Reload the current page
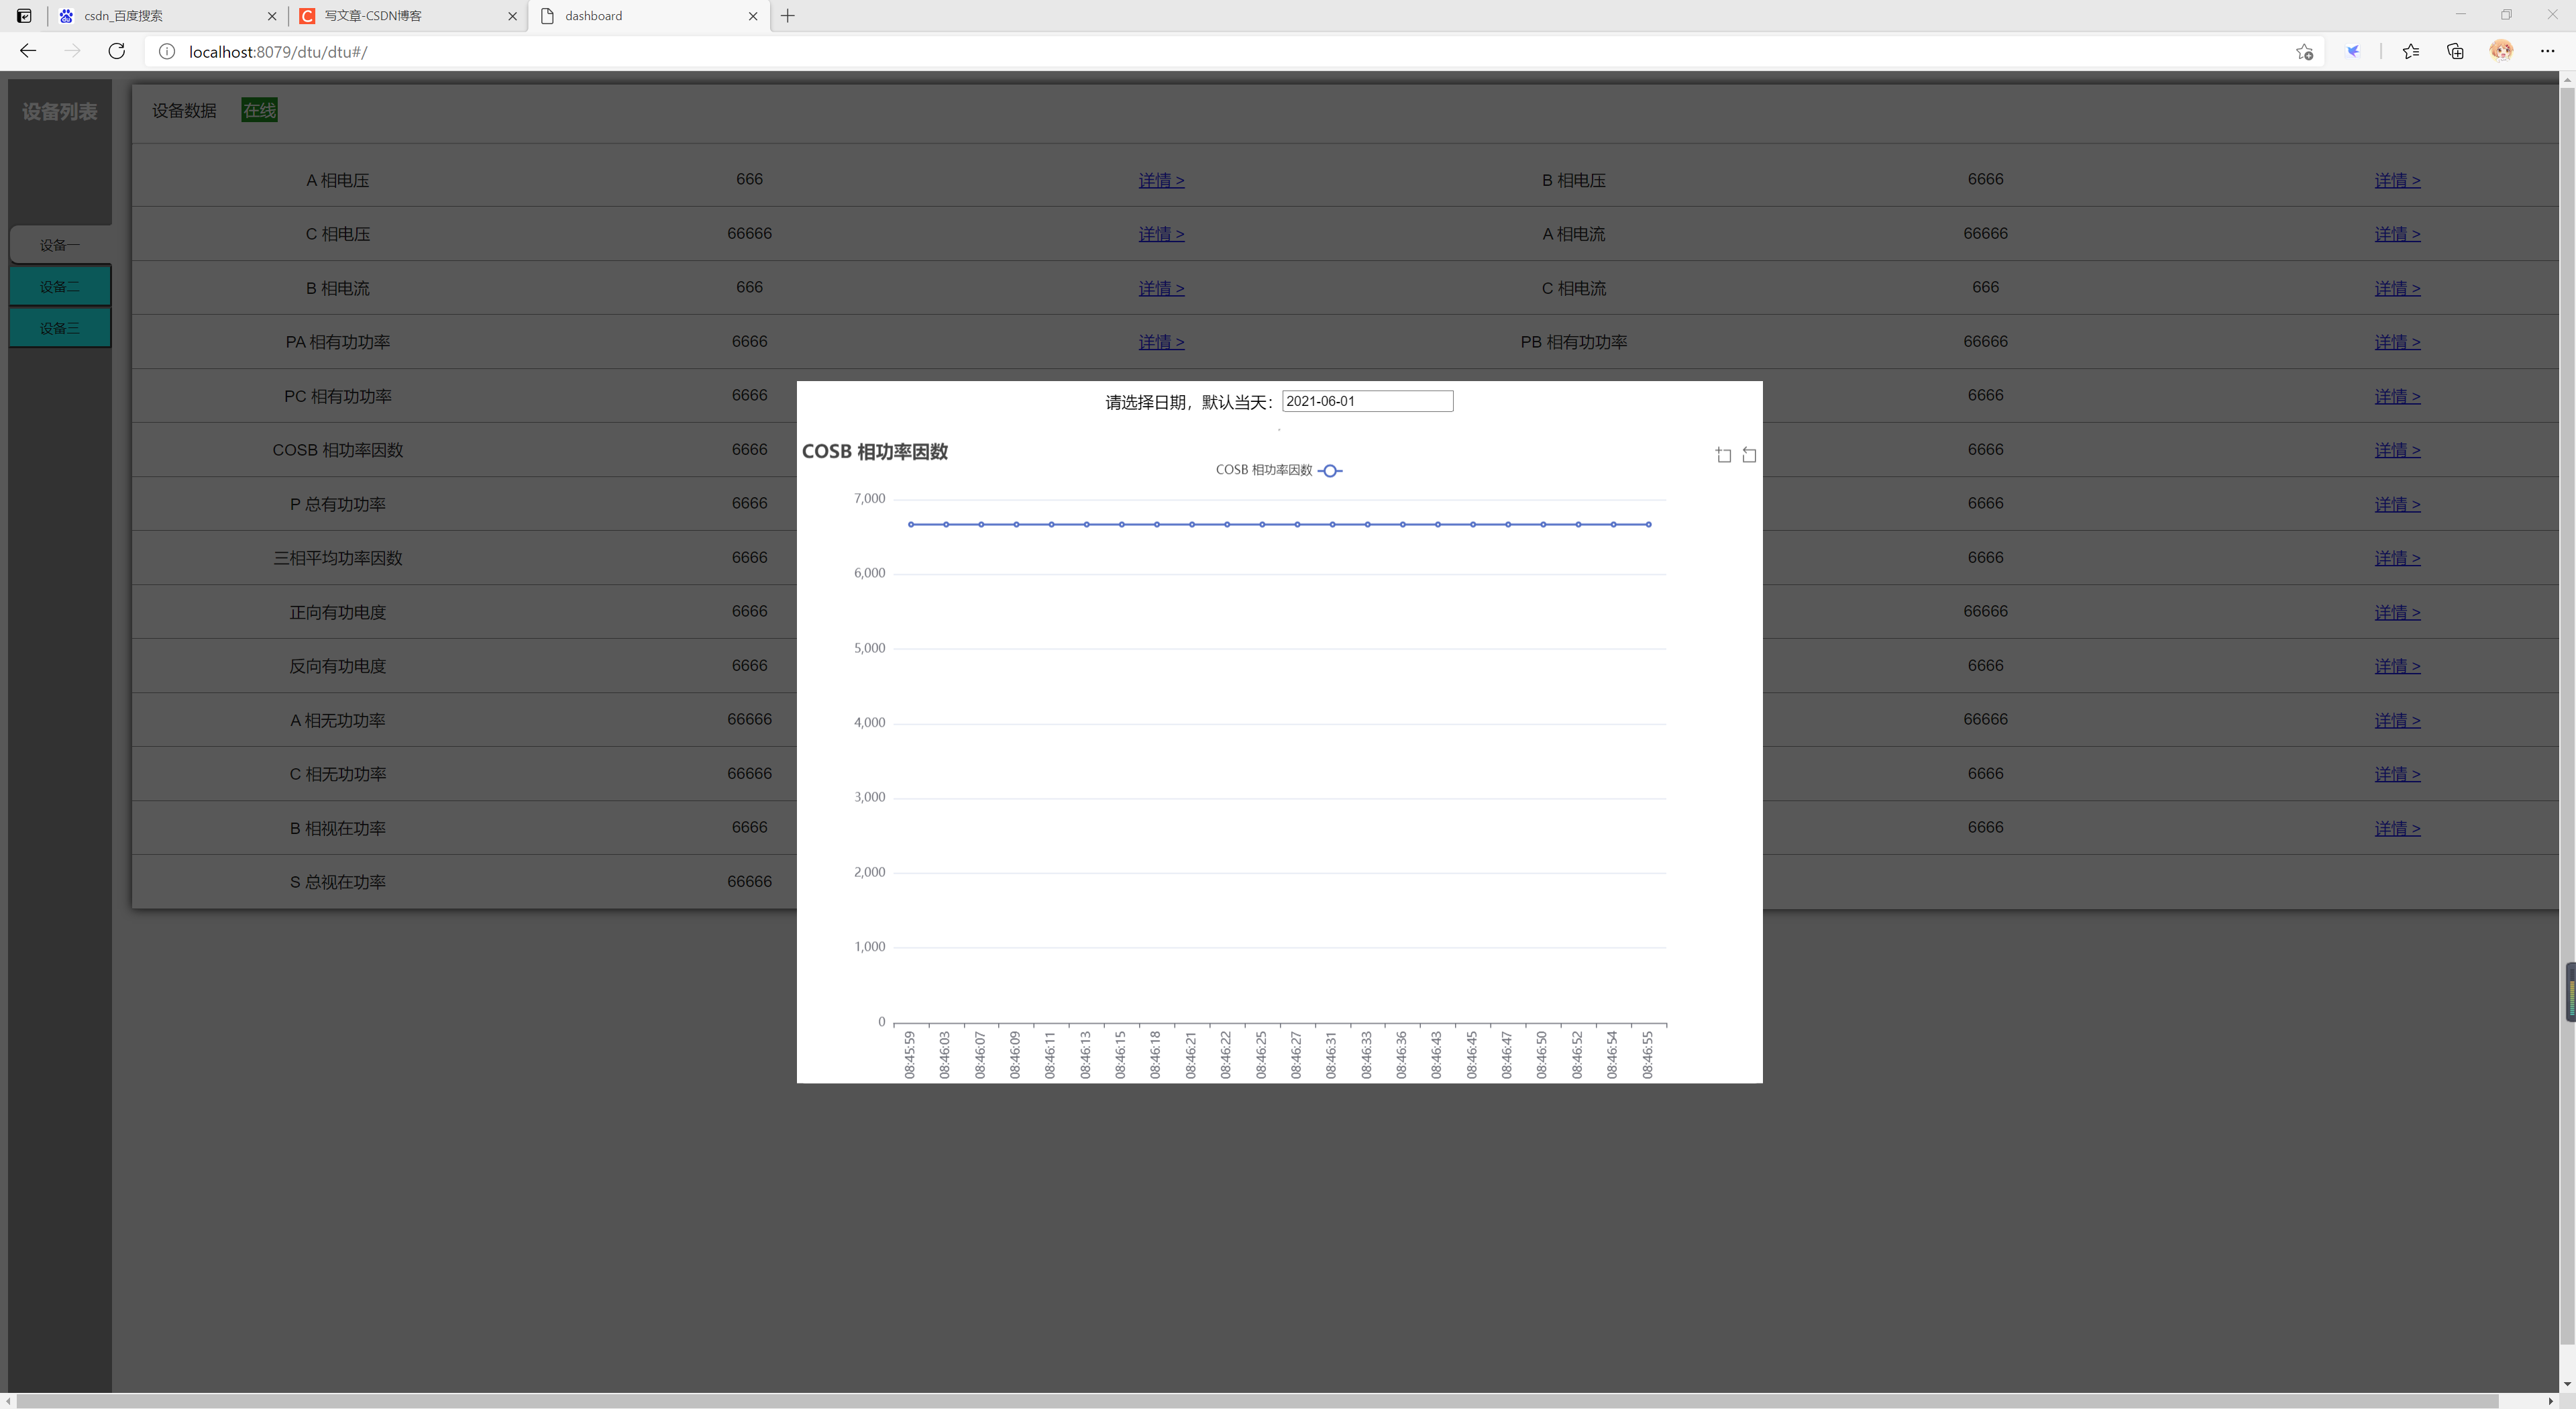The width and height of the screenshot is (2576, 1409). point(117,52)
